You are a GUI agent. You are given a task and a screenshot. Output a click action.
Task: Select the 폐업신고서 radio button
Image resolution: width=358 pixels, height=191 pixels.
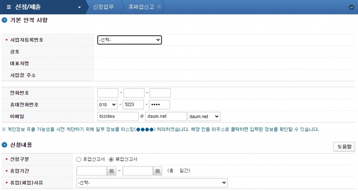[x=111, y=159]
